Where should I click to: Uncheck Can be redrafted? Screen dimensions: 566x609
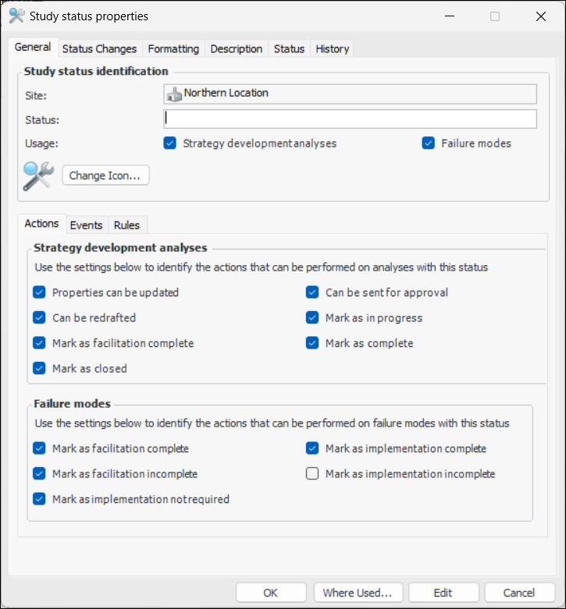click(39, 317)
